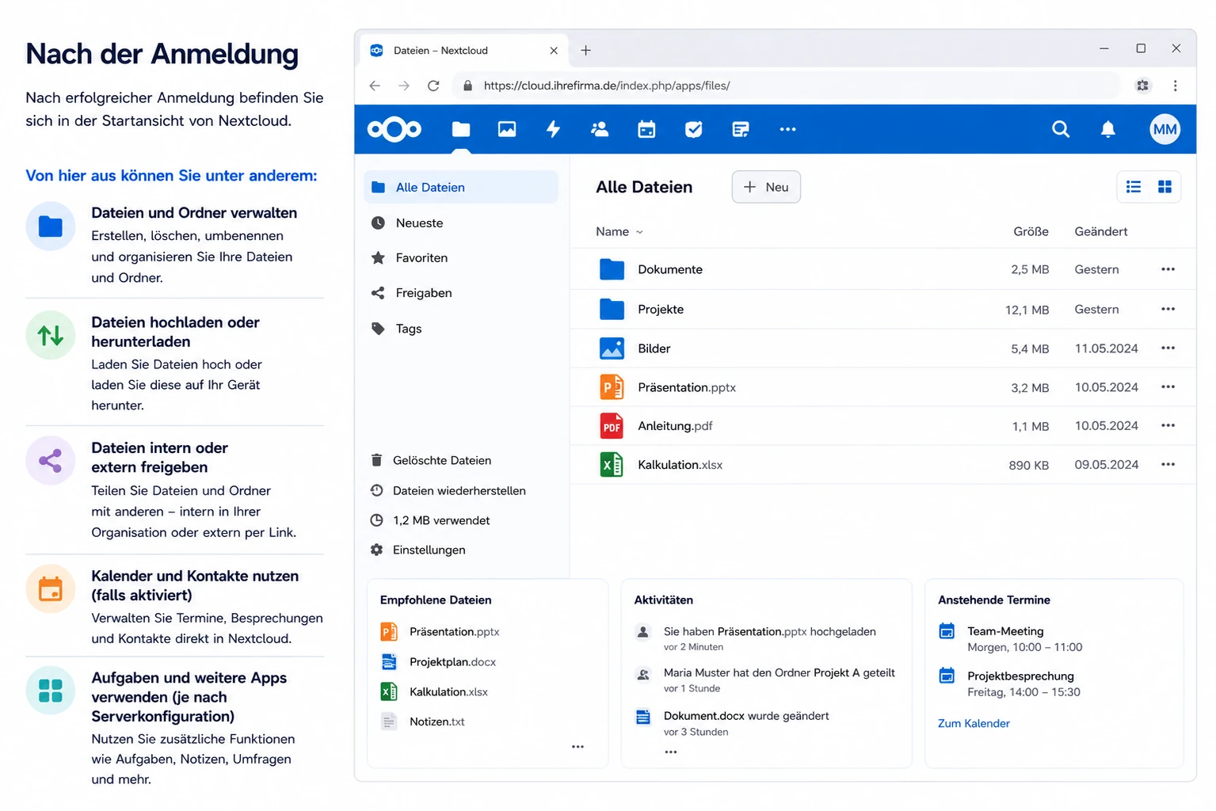This screenshot has height=811, width=1216.
Task: Switch to list view
Action: point(1134,187)
